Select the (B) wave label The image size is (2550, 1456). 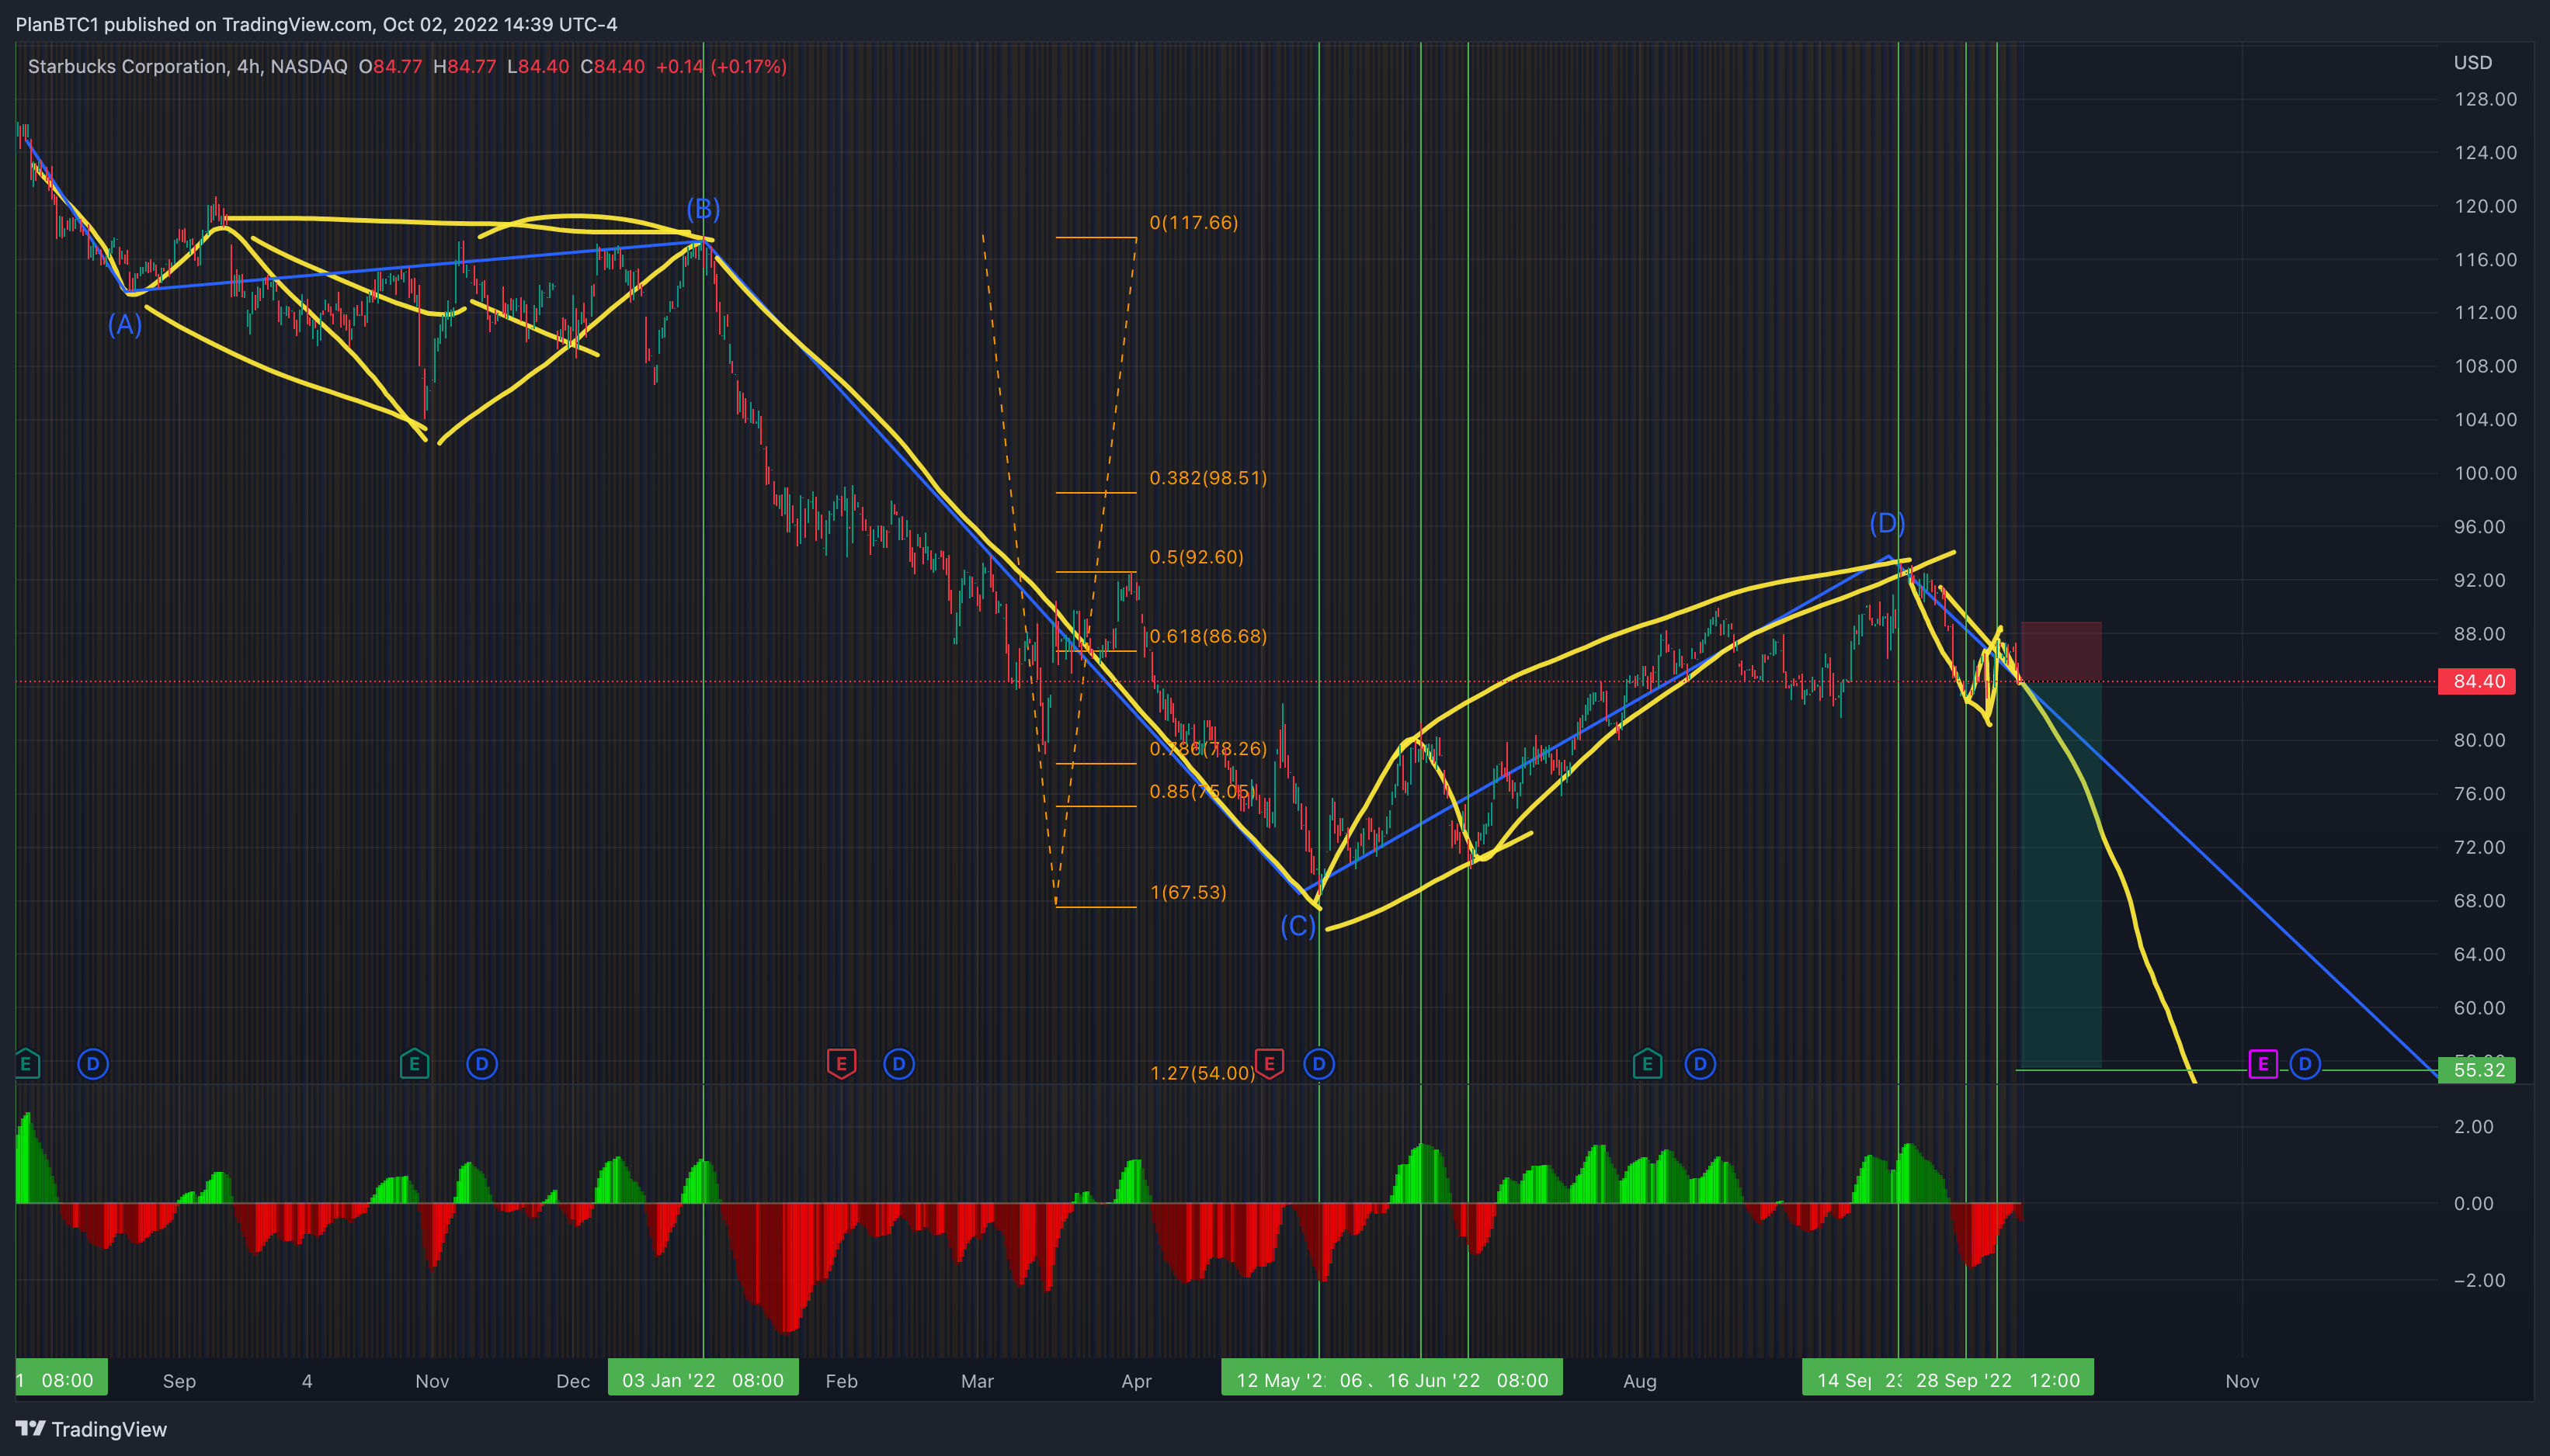tap(704, 208)
